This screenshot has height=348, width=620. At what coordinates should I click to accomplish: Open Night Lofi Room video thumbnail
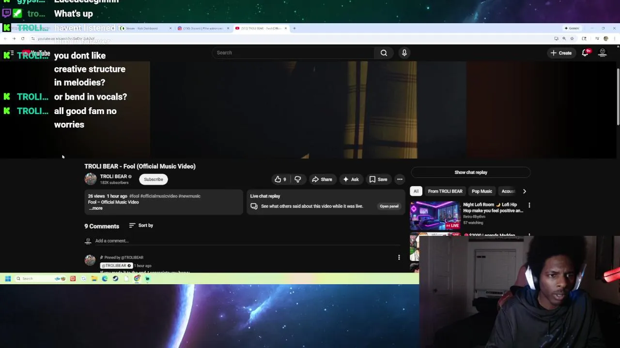pos(435,216)
